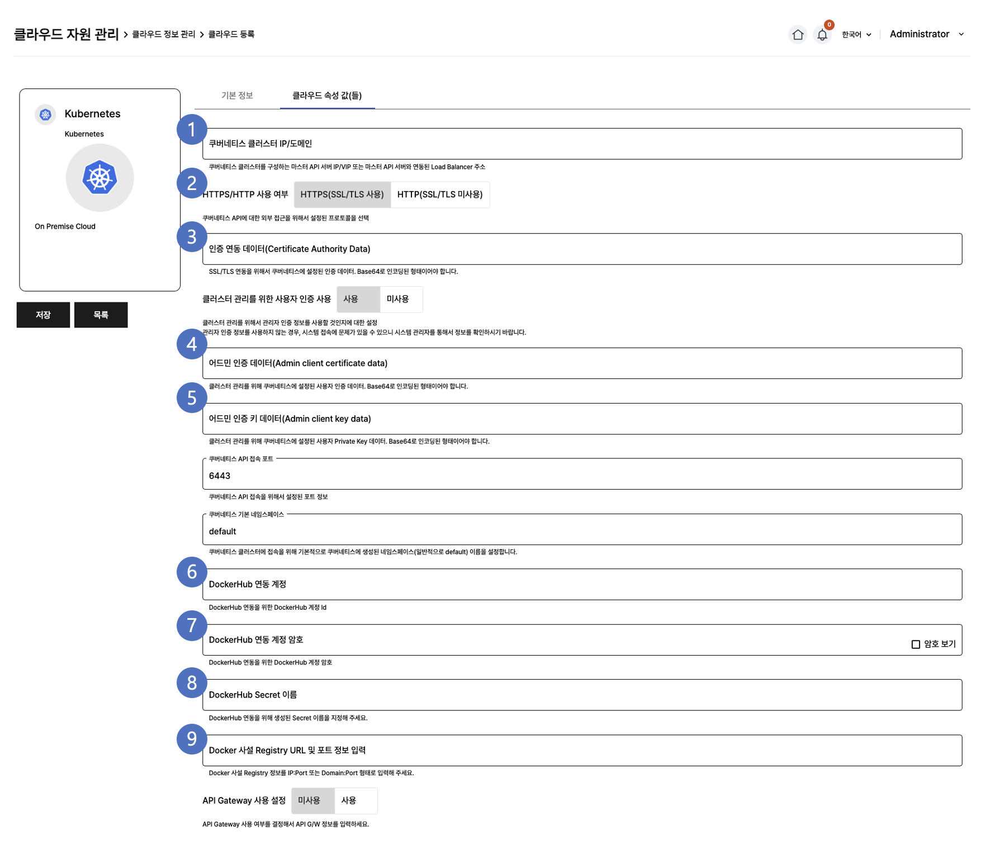Select the 클라우드 속성 값(들) tab
This screenshot has height=854, width=995.
click(x=327, y=96)
